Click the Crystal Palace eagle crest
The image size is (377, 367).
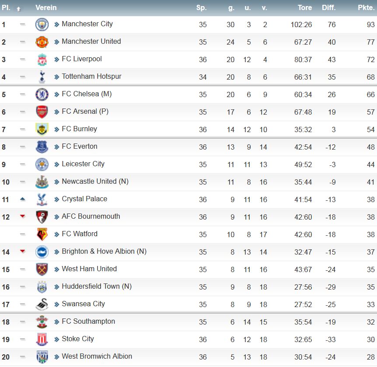point(42,199)
